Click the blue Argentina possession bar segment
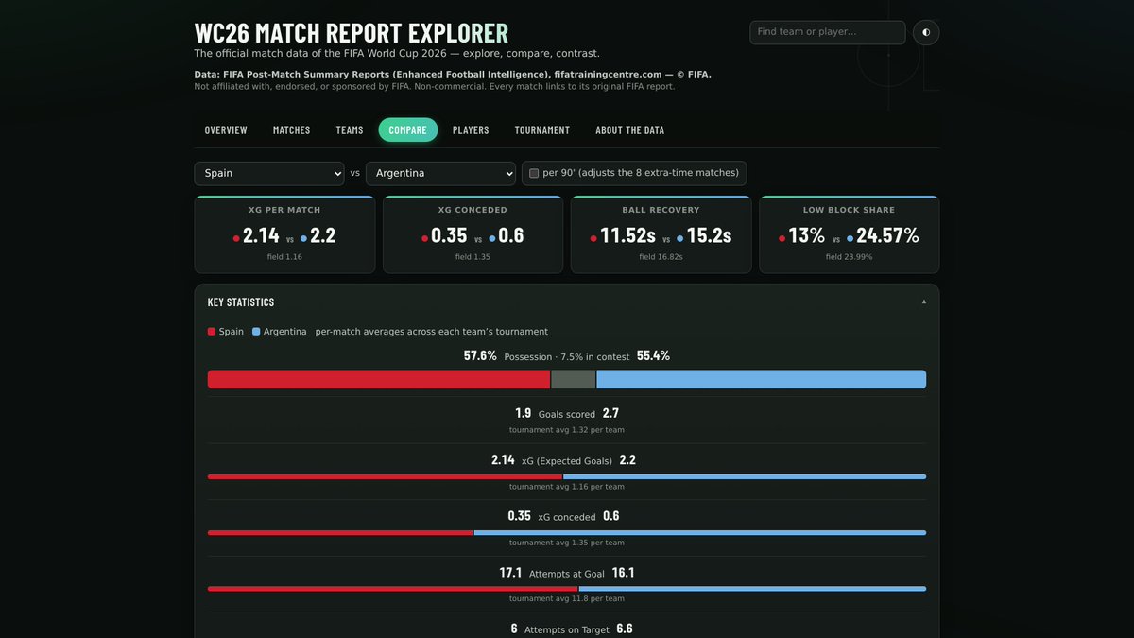Viewport: 1134px width, 638px height. coord(761,379)
